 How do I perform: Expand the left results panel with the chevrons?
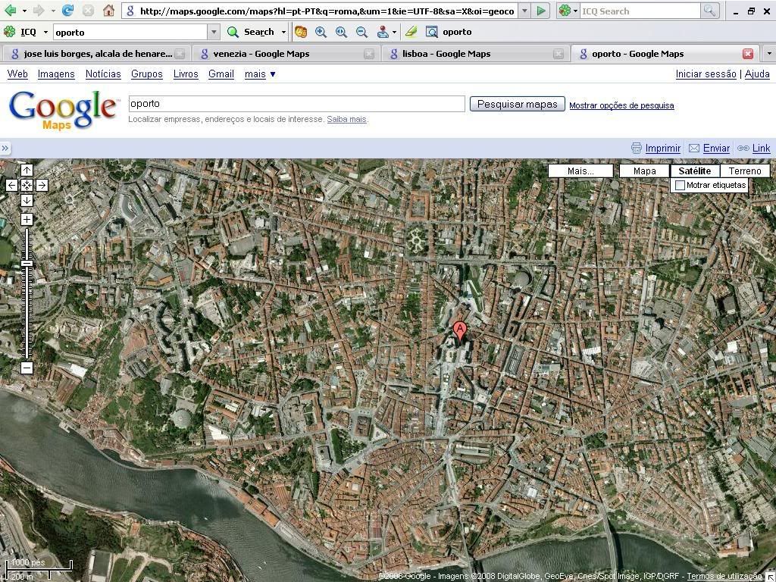click(5, 149)
